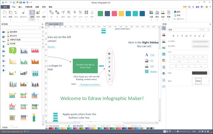Open the Fill paint bucket in sidebar strip
Image resolution: width=213 pixels, height=134 pixels.
(x=164, y=35)
